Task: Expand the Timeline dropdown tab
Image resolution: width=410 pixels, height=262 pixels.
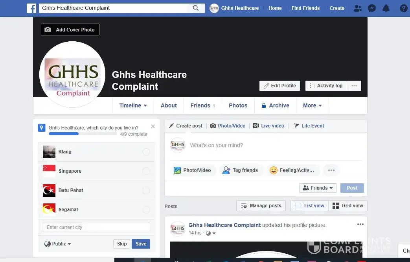Action: [x=133, y=105]
